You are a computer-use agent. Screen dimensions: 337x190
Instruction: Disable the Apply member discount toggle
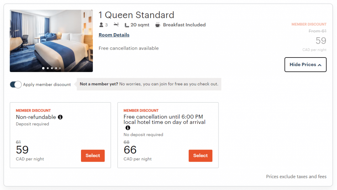point(15,84)
